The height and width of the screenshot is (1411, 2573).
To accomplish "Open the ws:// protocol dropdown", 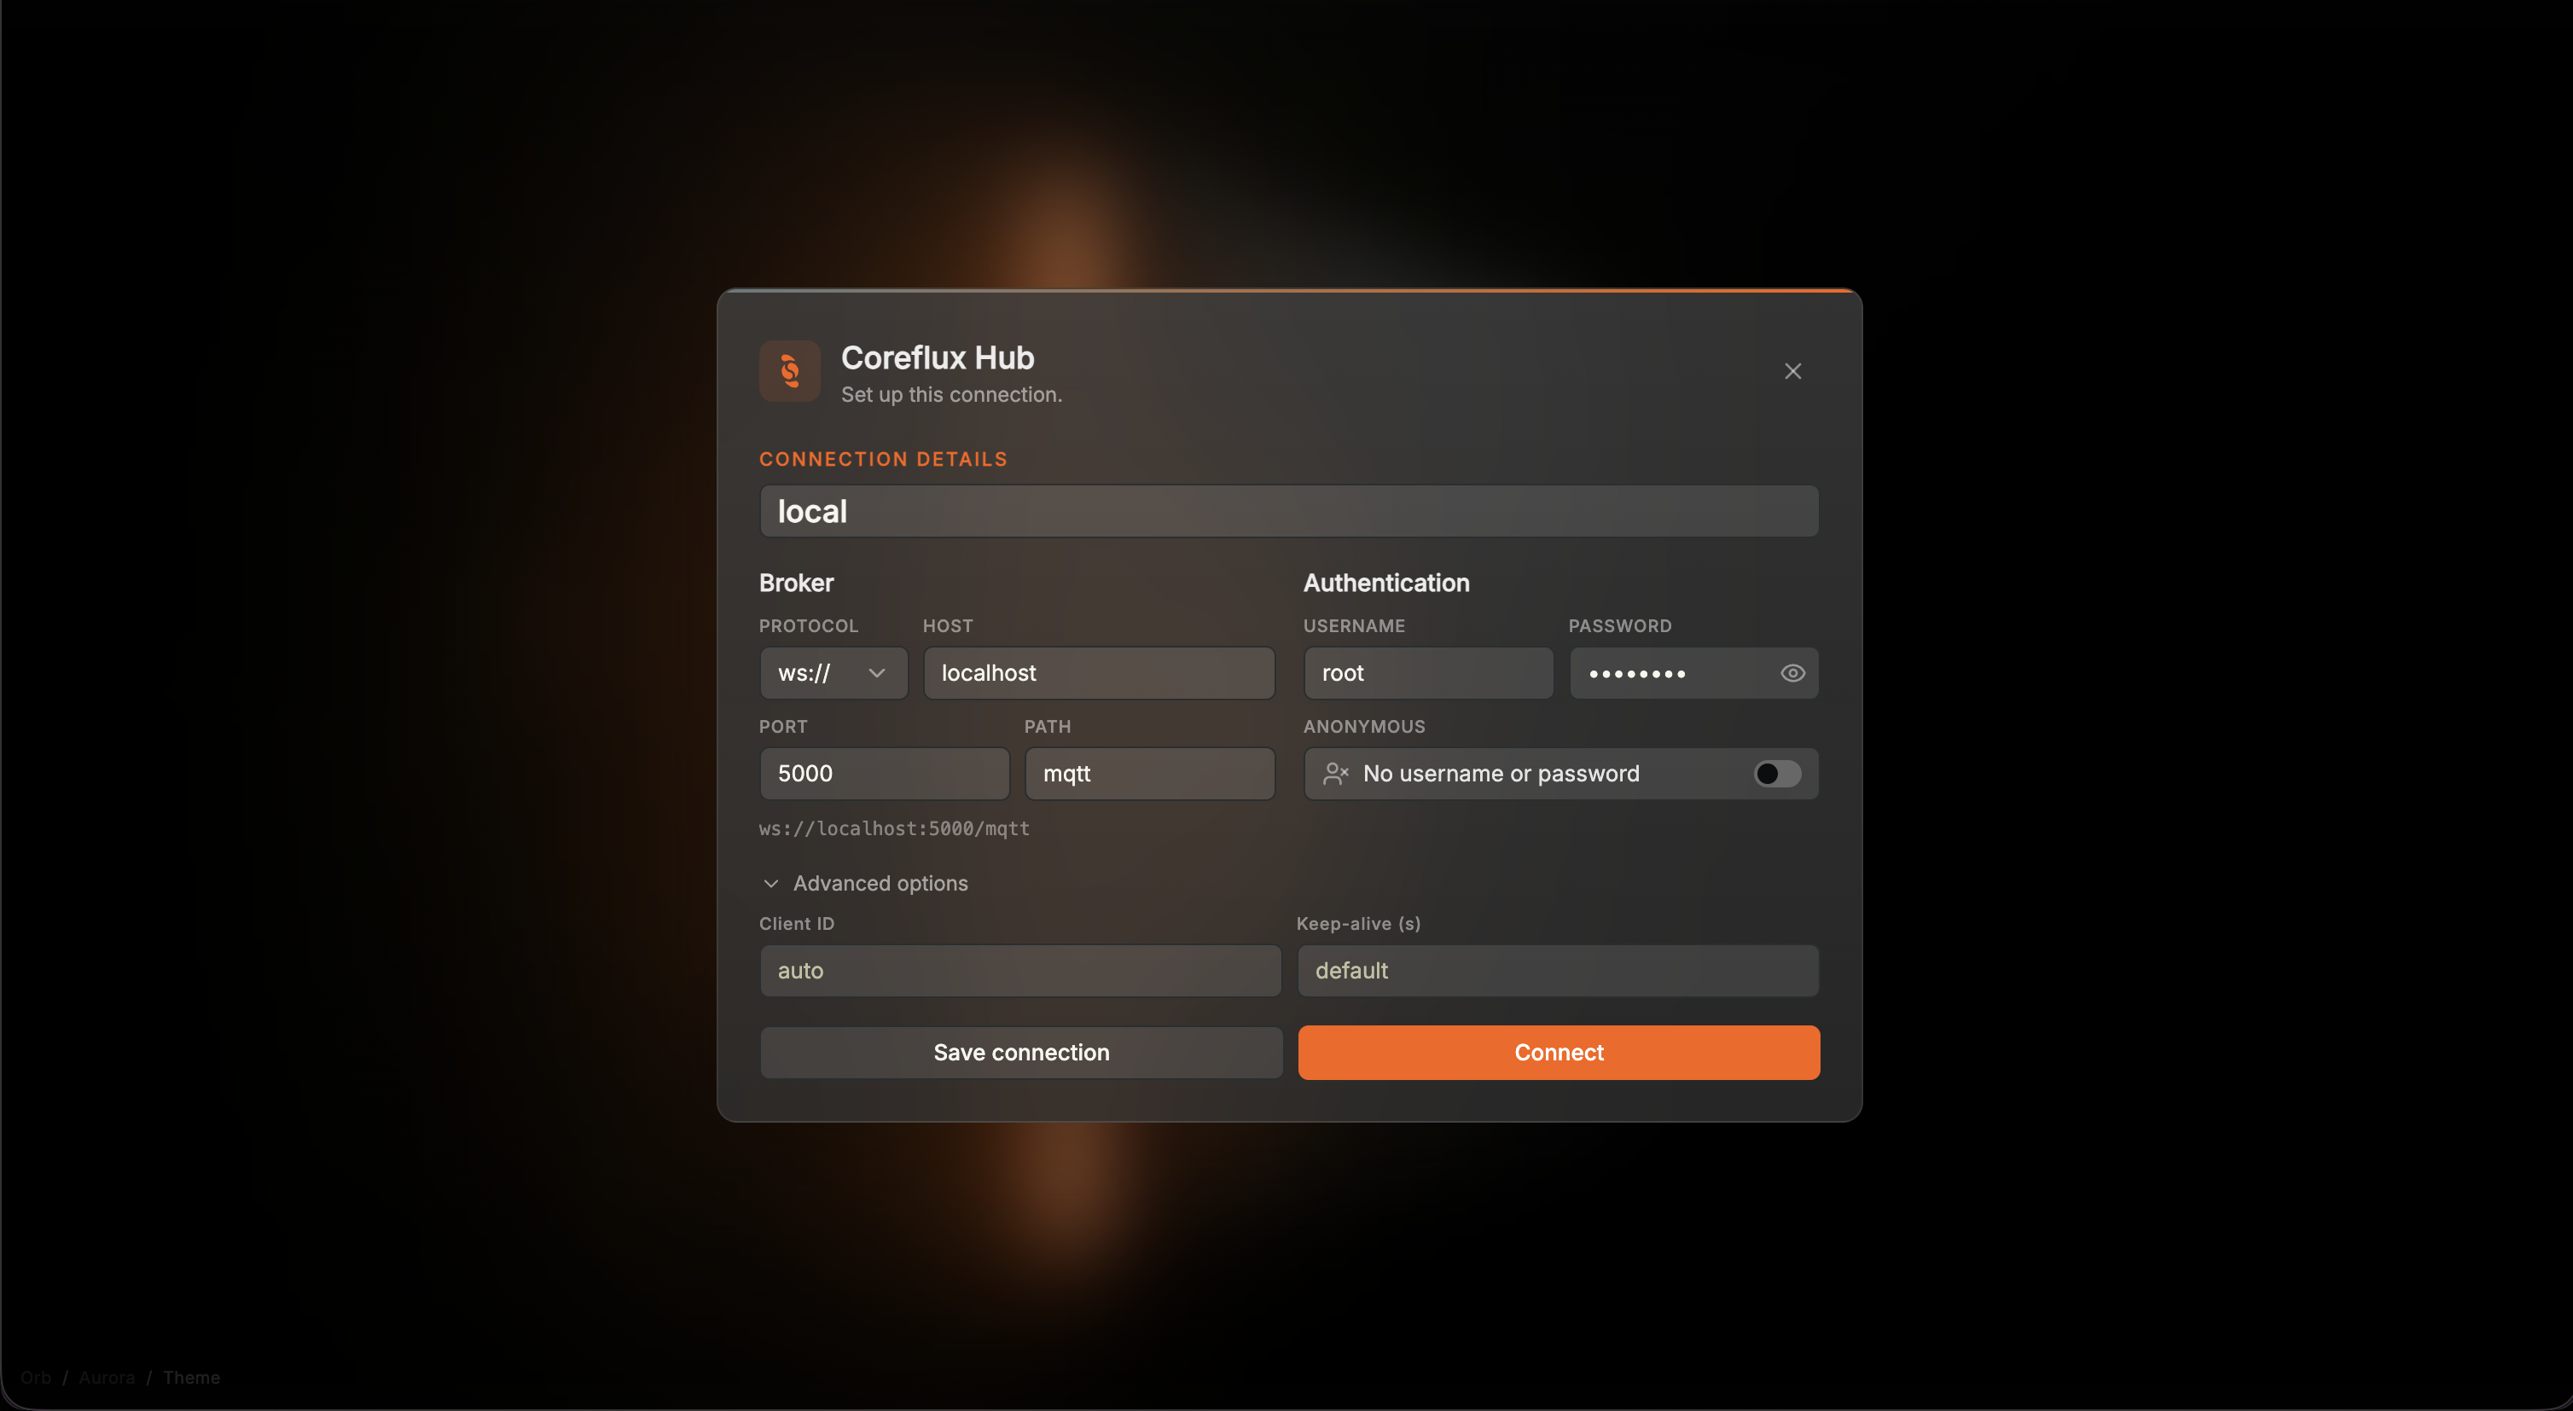I will (834, 673).
